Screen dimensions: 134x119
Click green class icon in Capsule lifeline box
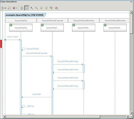click(42, 25)
